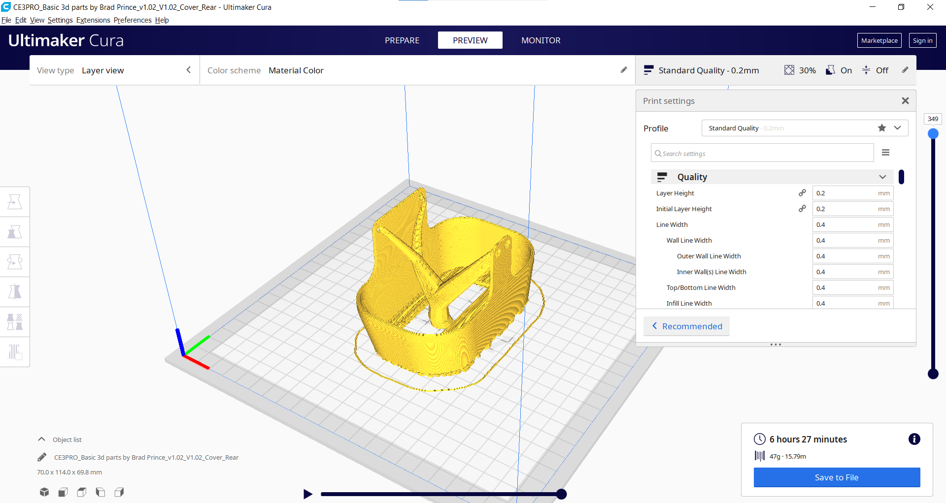Open the Profile dropdown Standard Quality

[805, 128]
